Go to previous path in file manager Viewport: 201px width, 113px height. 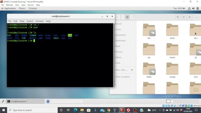[x=123, y=17]
